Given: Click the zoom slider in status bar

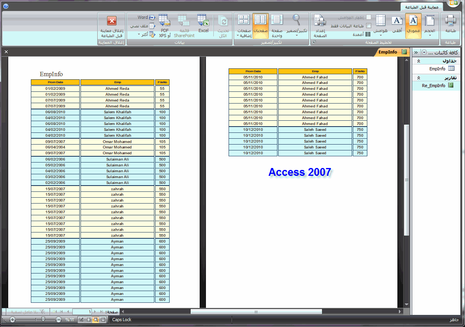Looking at the screenshot, I should click(36, 320).
